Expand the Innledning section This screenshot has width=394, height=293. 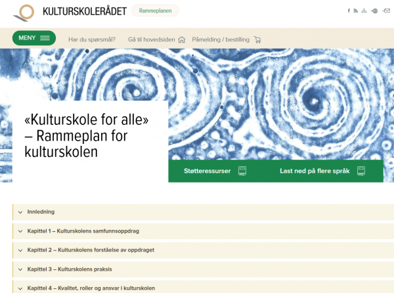pos(41,212)
